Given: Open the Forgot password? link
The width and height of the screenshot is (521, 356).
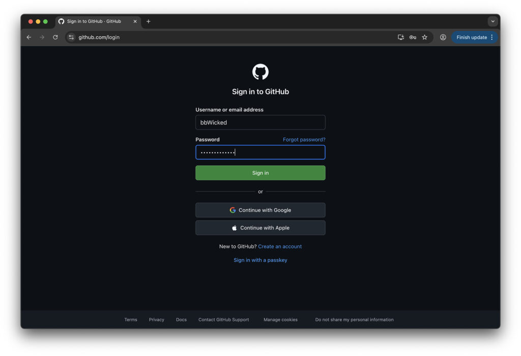Looking at the screenshot, I should point(304,139).
